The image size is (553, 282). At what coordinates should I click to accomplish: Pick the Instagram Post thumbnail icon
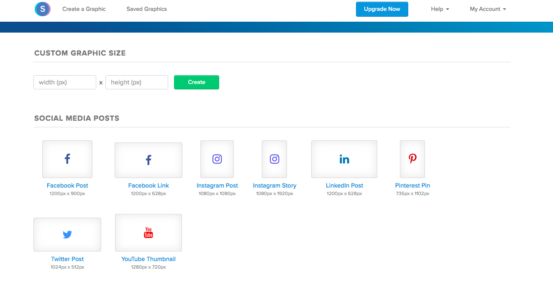(x=217, y=159)
